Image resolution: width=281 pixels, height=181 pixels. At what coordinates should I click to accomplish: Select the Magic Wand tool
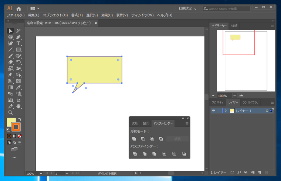point(18,31)
